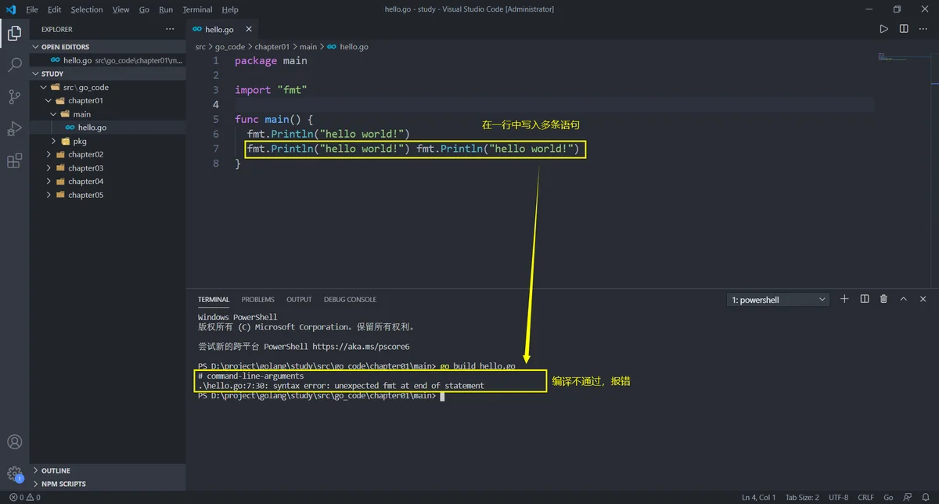Click src breadcrumb segment
The image size is (939, 504).
click(x=200, y=47)
